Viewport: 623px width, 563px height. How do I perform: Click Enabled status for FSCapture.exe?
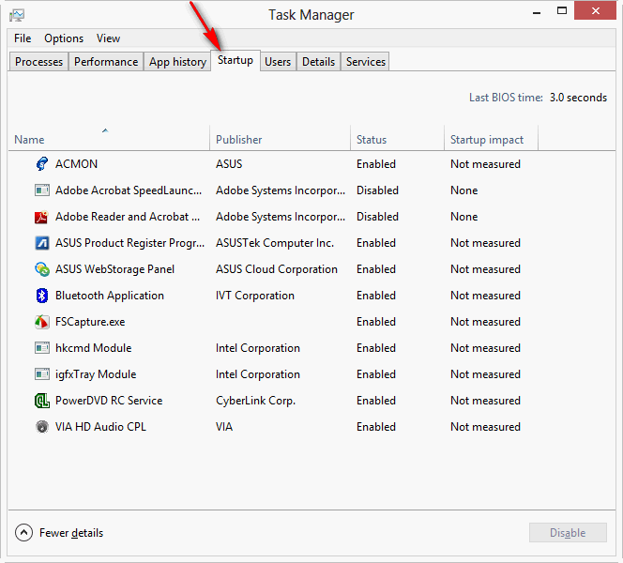[376, 322]
